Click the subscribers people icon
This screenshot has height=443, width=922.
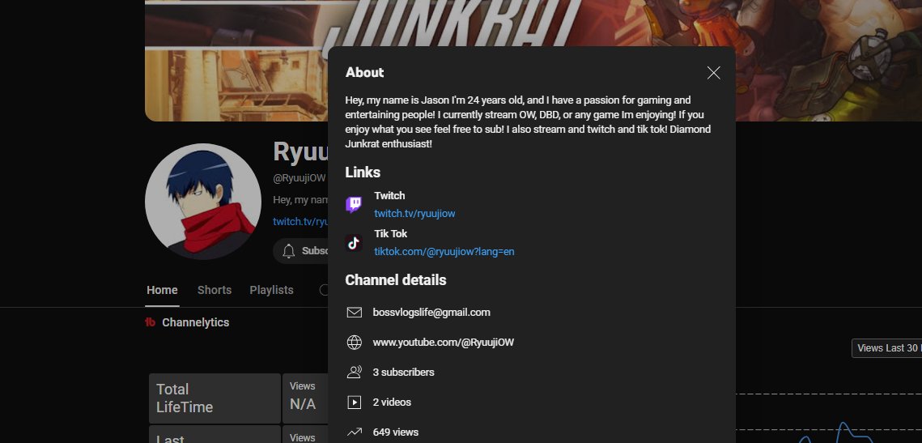point(354,372)
